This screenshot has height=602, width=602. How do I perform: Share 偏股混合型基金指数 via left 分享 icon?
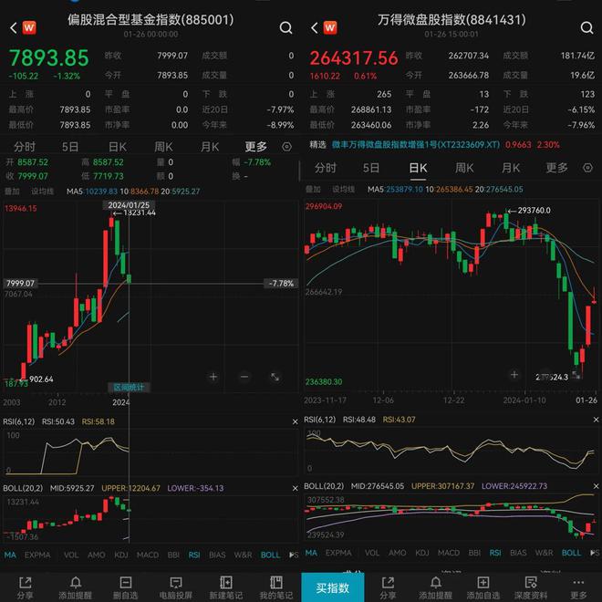(x=25, y=587)
